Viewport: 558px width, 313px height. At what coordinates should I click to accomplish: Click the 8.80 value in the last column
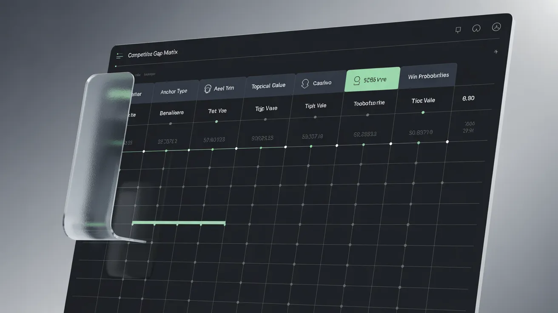tap(468, 98)
